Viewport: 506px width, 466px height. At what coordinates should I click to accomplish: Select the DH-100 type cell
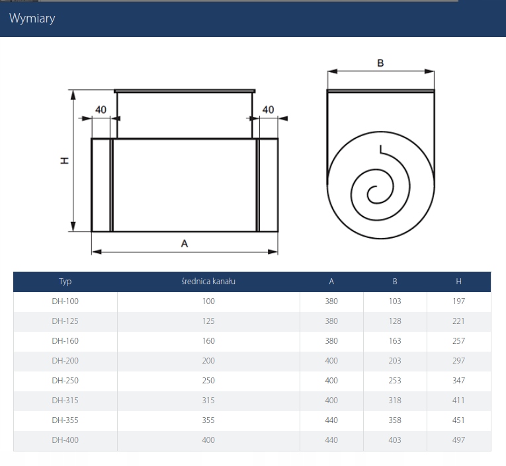tap(65, 301)
